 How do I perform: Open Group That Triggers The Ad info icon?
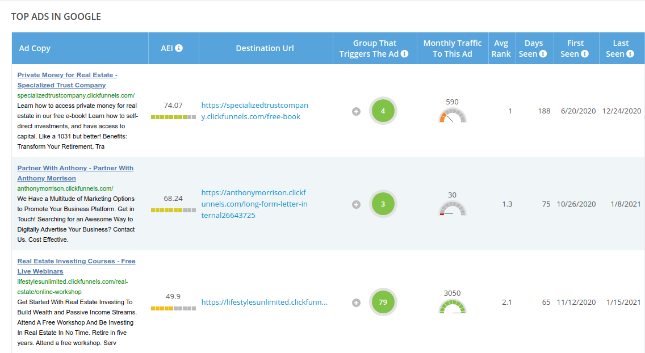(x=405, y=54)
